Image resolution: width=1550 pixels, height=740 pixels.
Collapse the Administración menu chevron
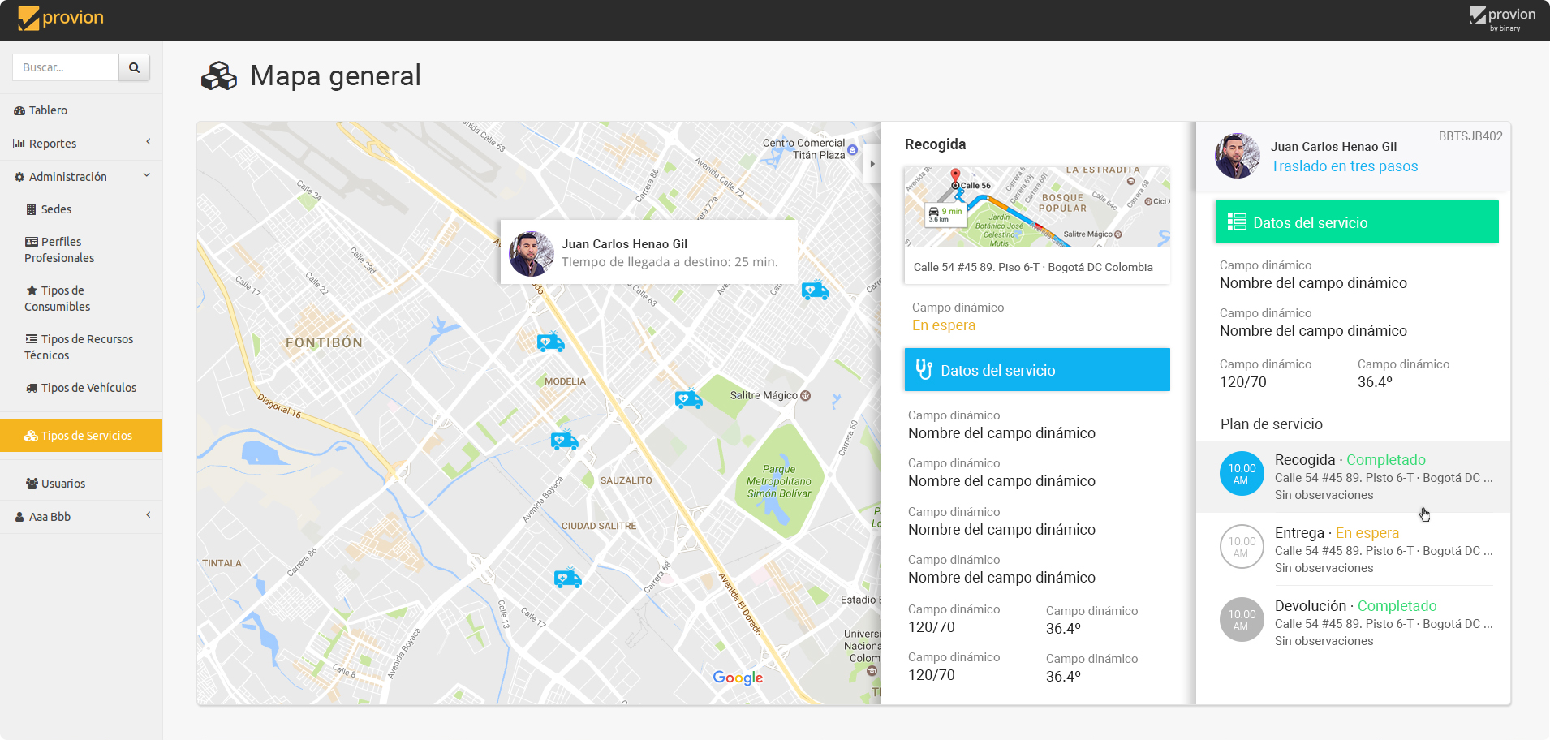(x=147, y=175)
